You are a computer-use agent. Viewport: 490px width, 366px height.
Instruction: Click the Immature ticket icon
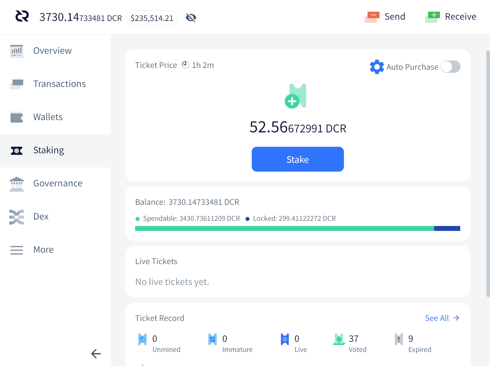tap(212, 339)
